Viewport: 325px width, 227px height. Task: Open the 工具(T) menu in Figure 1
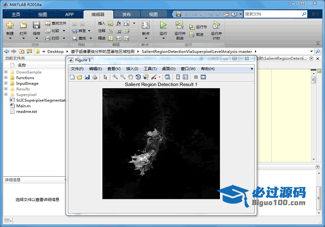150,69
